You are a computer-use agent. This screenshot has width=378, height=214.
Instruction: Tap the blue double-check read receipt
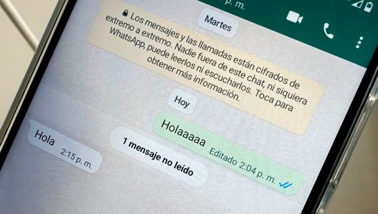(285, 185)
